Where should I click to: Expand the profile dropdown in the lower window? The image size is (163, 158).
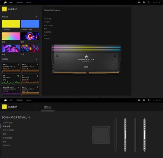pos(36,107)
